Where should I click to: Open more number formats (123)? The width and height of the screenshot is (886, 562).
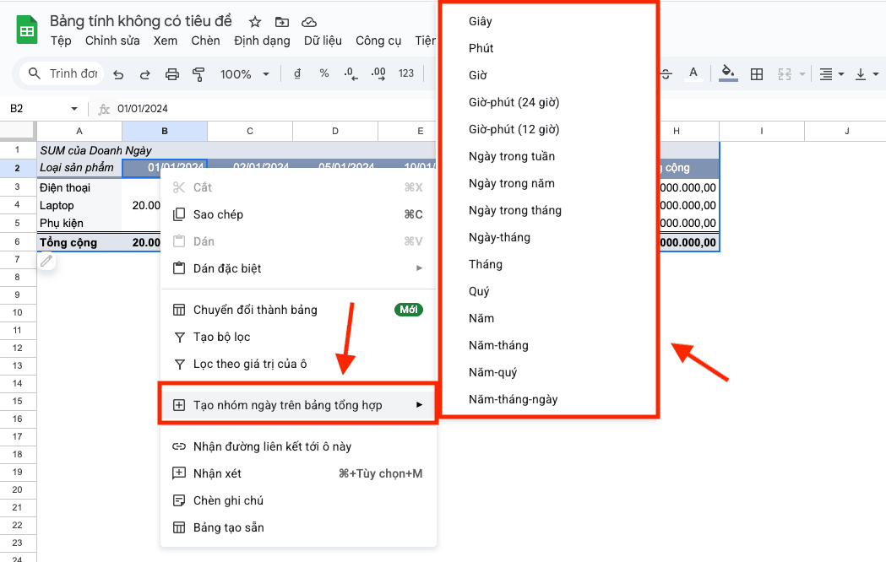click(405, 73)
